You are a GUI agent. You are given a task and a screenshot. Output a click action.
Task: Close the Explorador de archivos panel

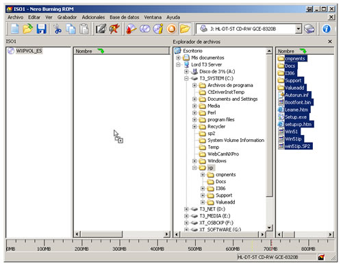(x=330, y=42)
